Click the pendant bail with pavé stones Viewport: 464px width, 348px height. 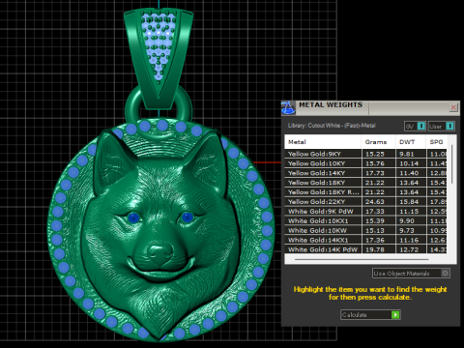coord(159,58)
